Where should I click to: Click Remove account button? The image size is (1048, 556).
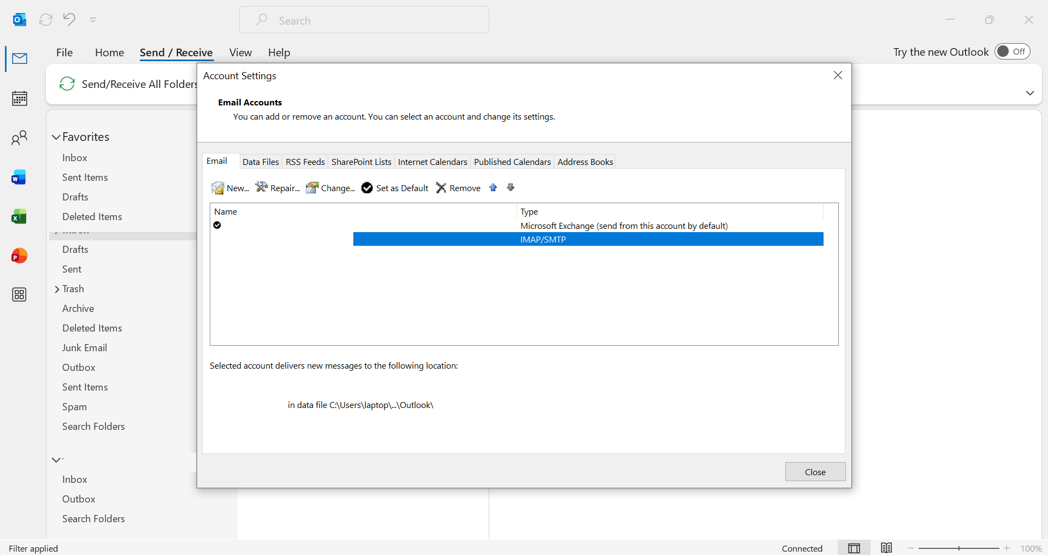tap(458, 188)
